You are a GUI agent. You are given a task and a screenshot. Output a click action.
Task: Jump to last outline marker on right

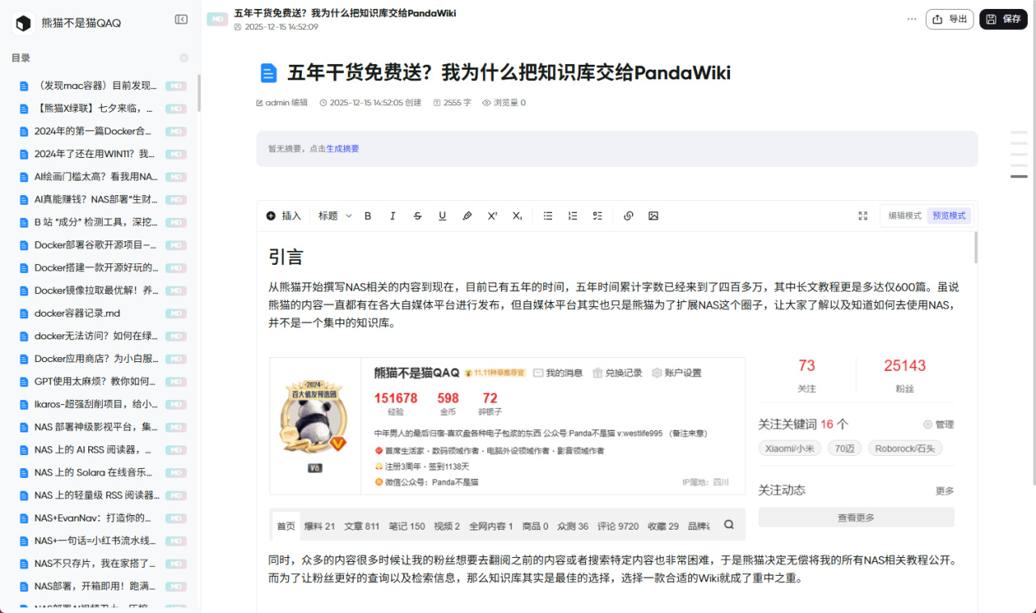tap(1019, 176)
